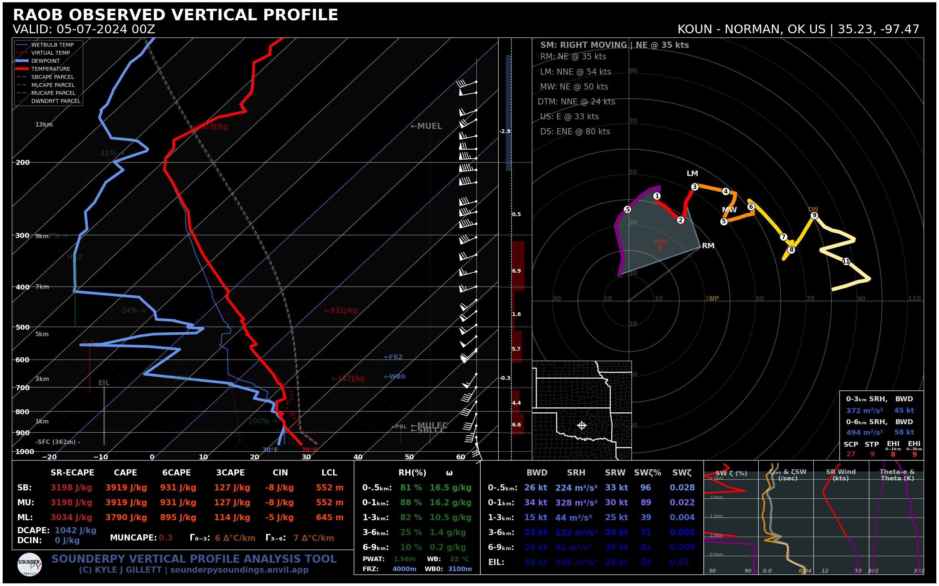Screen dimensions: 939x586
Task: Click the VALID: 05-07-2024 00Z text
Action: click(x=84, y=29)
